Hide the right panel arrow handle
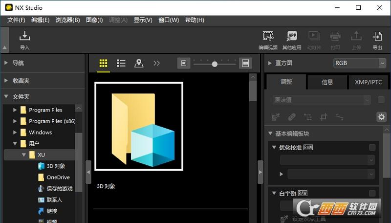 pyautogui.click(x=261, y=172)
